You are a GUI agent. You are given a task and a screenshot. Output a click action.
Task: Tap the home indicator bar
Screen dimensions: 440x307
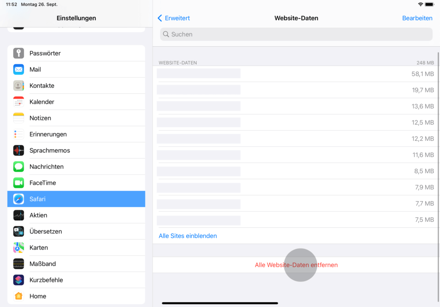(220, 303)
